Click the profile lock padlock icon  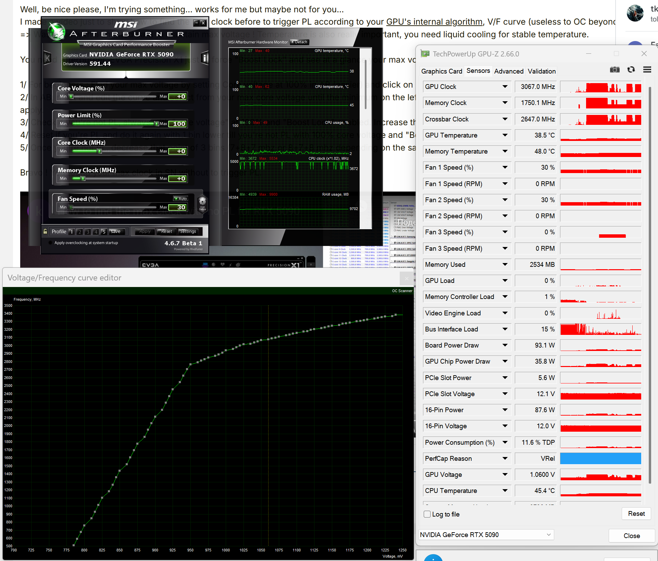pyautogui.click(x=45, y=232)
